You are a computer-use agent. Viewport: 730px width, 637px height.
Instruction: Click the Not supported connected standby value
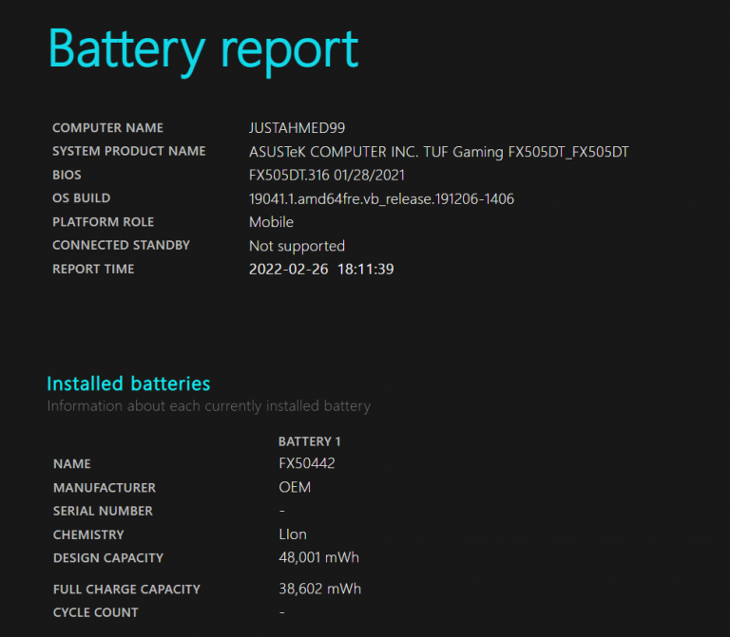297,246
